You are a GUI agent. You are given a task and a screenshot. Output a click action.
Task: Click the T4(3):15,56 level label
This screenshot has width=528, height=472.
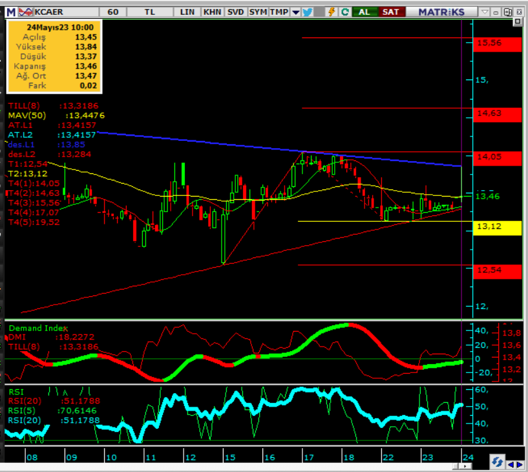tap(34, 203)
